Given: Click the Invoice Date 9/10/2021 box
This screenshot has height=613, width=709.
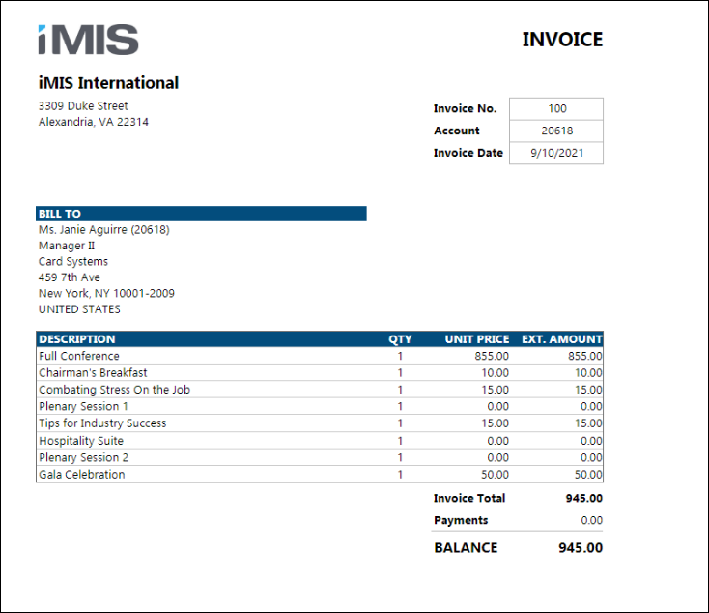Looking at the screenshot, I should tap(556, 153).
